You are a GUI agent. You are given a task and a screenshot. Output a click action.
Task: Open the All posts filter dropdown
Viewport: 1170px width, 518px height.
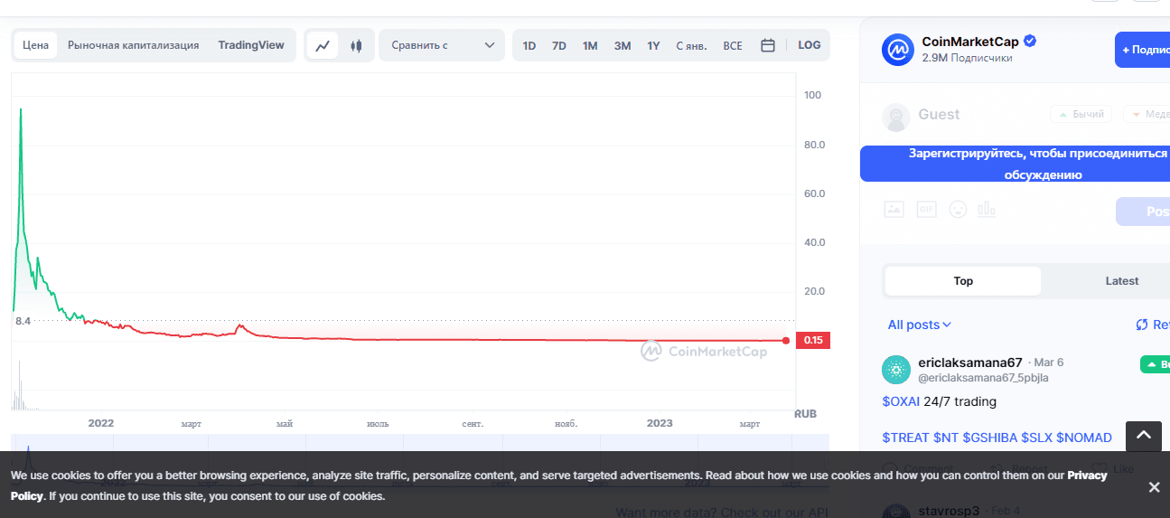pos(919,325)
